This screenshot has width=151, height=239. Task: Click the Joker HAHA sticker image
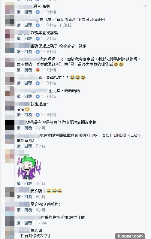click(29, 168)
